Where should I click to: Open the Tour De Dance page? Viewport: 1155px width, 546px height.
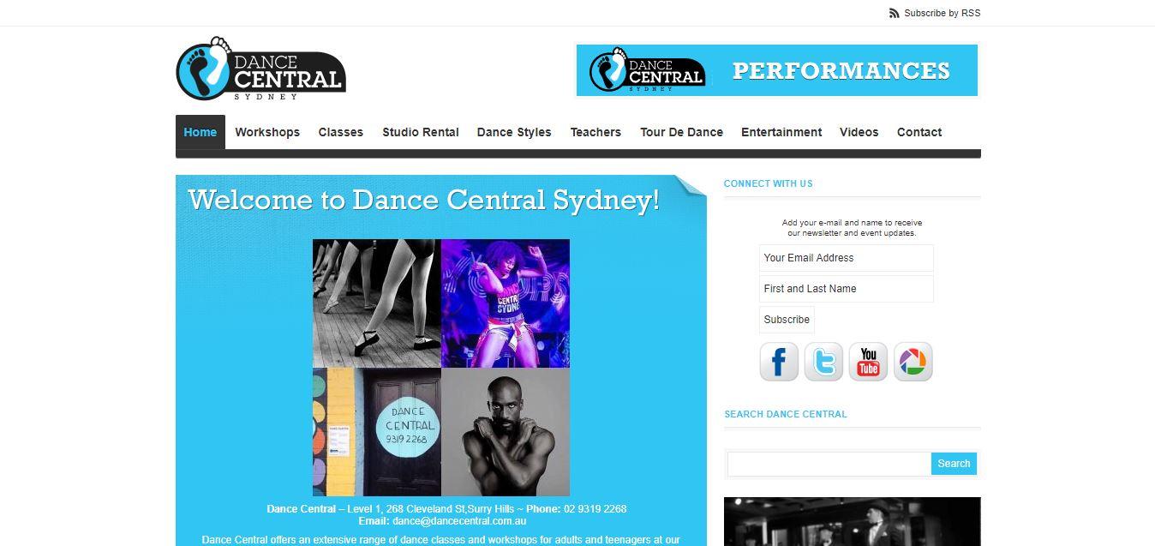681,132
